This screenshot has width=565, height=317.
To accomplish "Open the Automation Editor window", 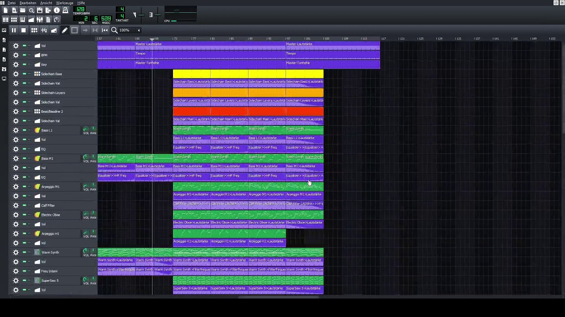I will click(x=31, y=20).
